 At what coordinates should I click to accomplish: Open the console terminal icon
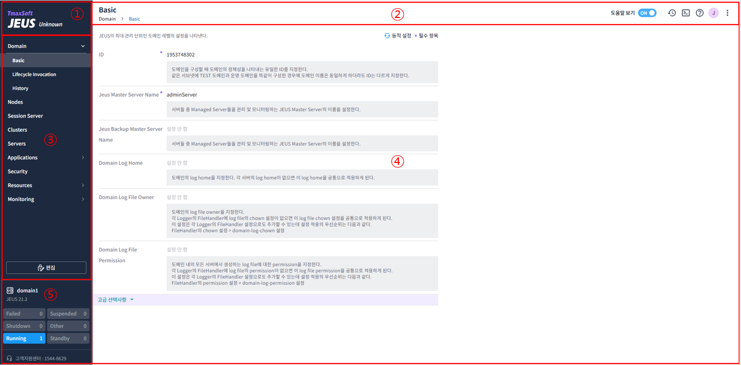685,13
